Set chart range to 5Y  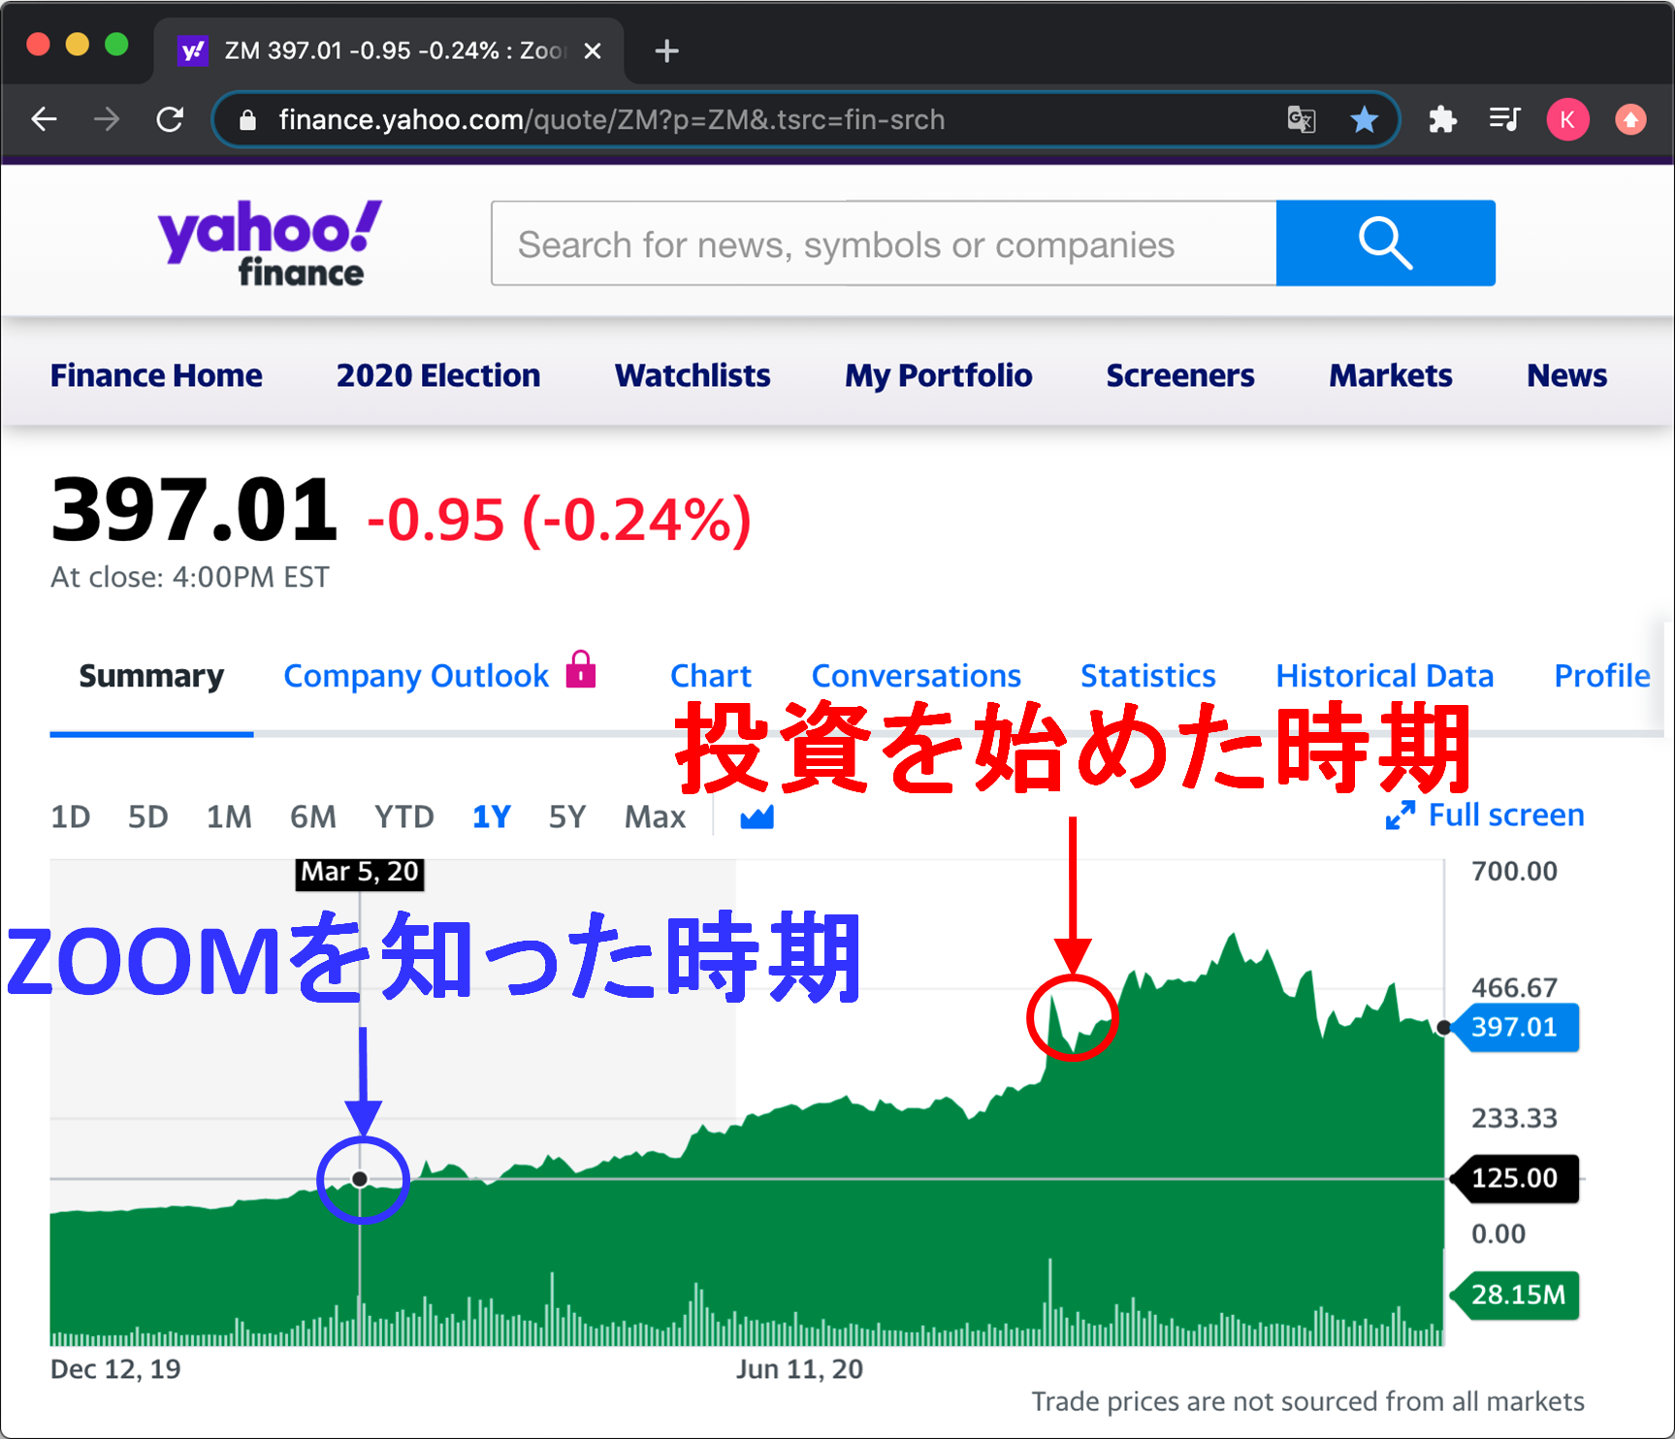point(567,816)
